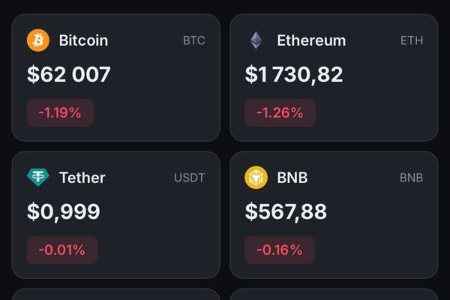Screen dimensions: 450x300
Task: Select the Tether name label
Action: (x=82, y=178)
